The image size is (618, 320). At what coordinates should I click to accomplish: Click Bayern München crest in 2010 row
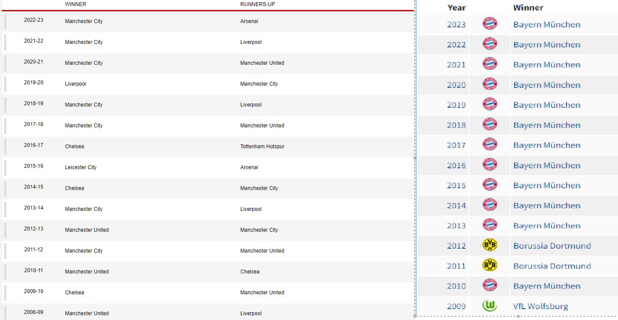coord(489,286)
